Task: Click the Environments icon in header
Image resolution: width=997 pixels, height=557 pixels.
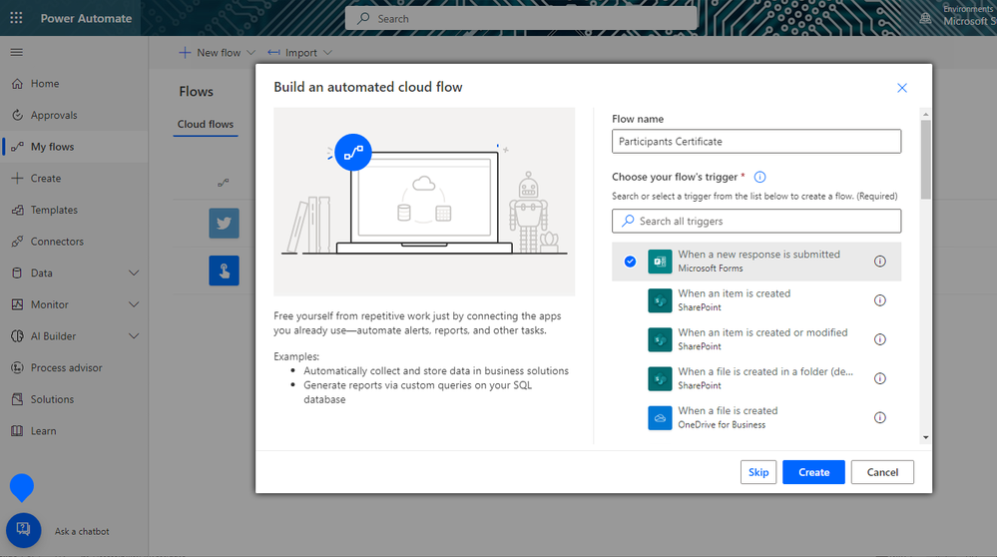Action: (925, 18)
